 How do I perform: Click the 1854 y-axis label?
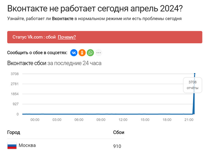click(x=15, y=94)
